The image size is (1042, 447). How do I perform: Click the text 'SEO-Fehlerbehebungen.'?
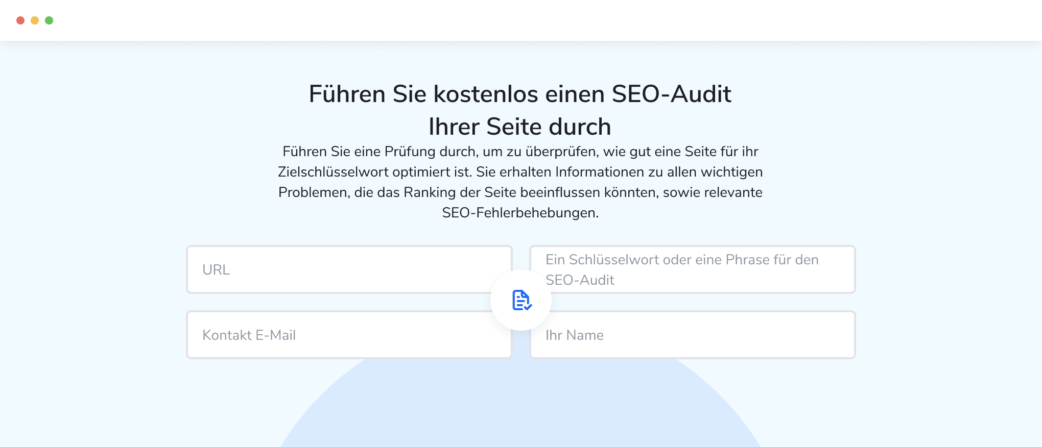click(520, 213)
